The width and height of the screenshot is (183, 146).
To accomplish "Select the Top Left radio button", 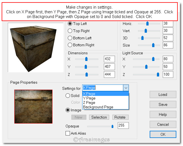I will click(70, 24).
